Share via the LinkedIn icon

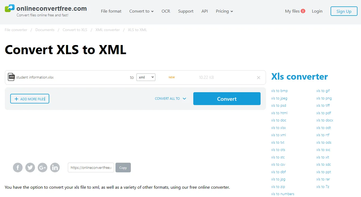click(55, 168)
